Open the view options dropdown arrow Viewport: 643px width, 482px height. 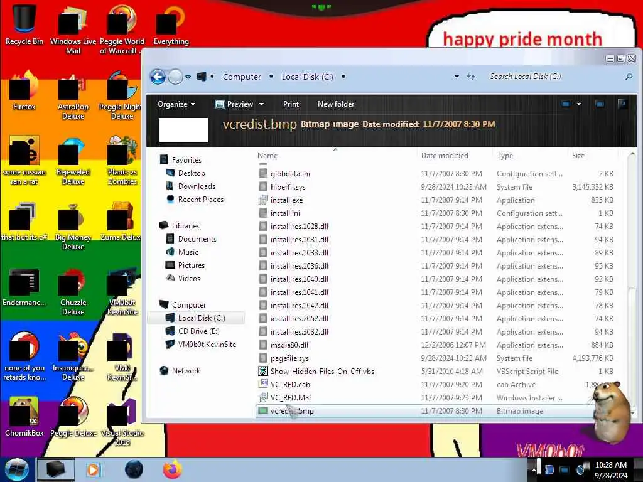tap(579, 105)
